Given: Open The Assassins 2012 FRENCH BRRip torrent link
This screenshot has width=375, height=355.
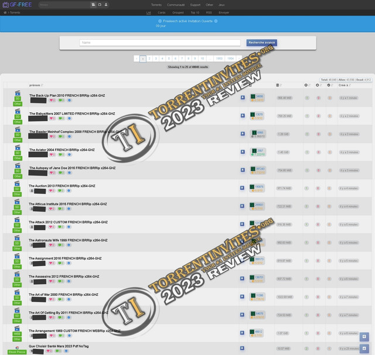Looking at the screenshot, I should pyautogui.click(x=65, y=277).
